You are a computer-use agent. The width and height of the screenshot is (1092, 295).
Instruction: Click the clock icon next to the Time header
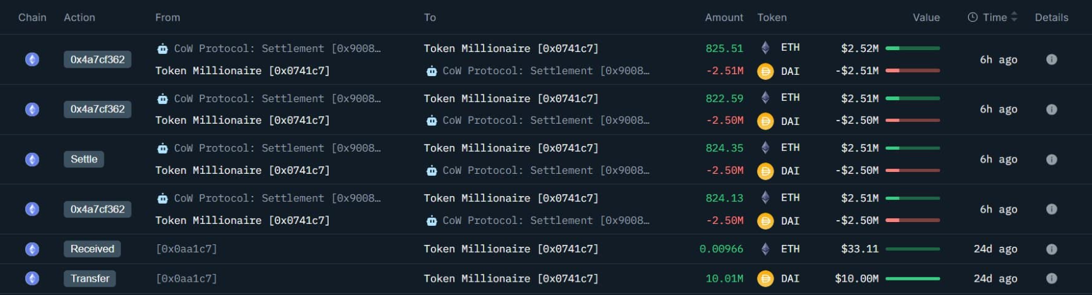[x=973, y=18]
